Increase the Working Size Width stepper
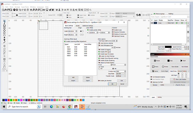The width and height of the screenshot is (193, 113). click(x=76, y=31)
